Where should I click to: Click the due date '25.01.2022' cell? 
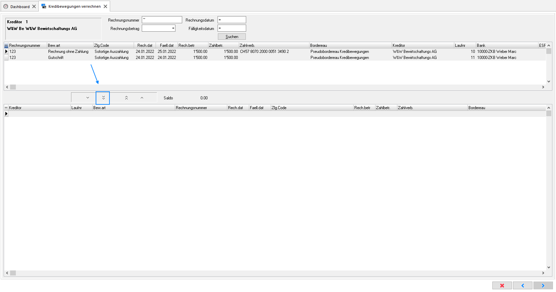pos(167,52)
